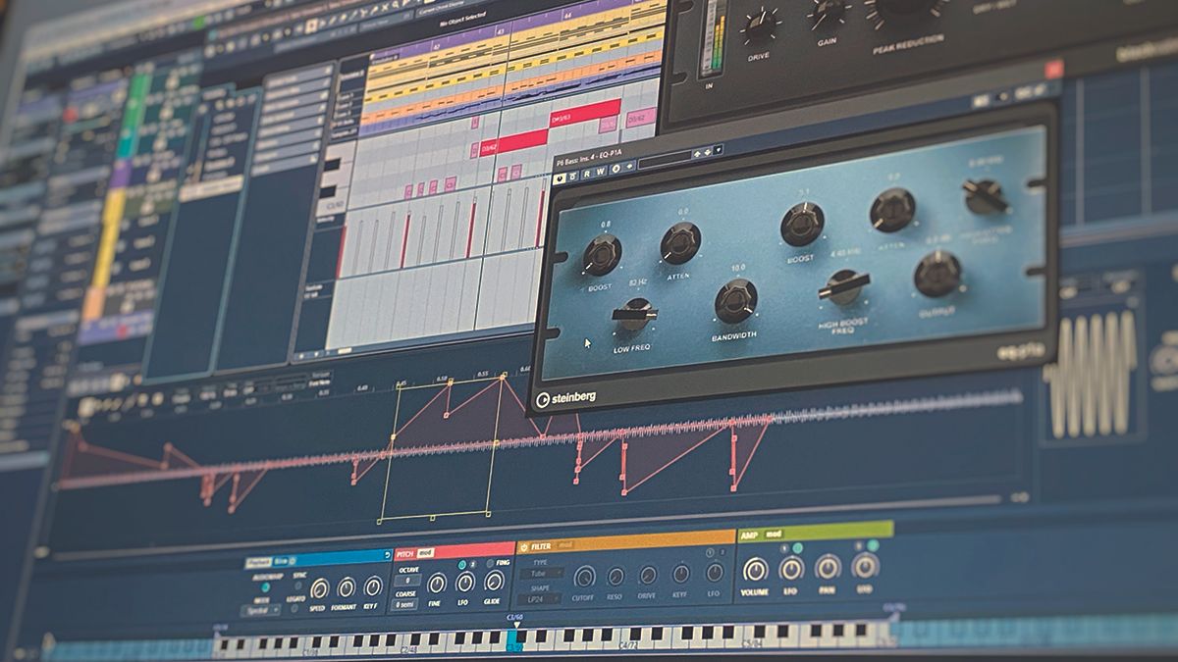The image size is (1178, 662).
Task: Select the FILTER section header
Action: point(542,547)
